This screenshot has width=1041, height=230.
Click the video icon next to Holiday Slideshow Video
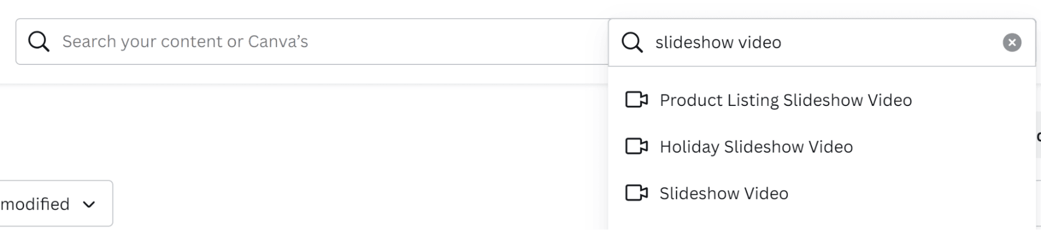(636, 146)
